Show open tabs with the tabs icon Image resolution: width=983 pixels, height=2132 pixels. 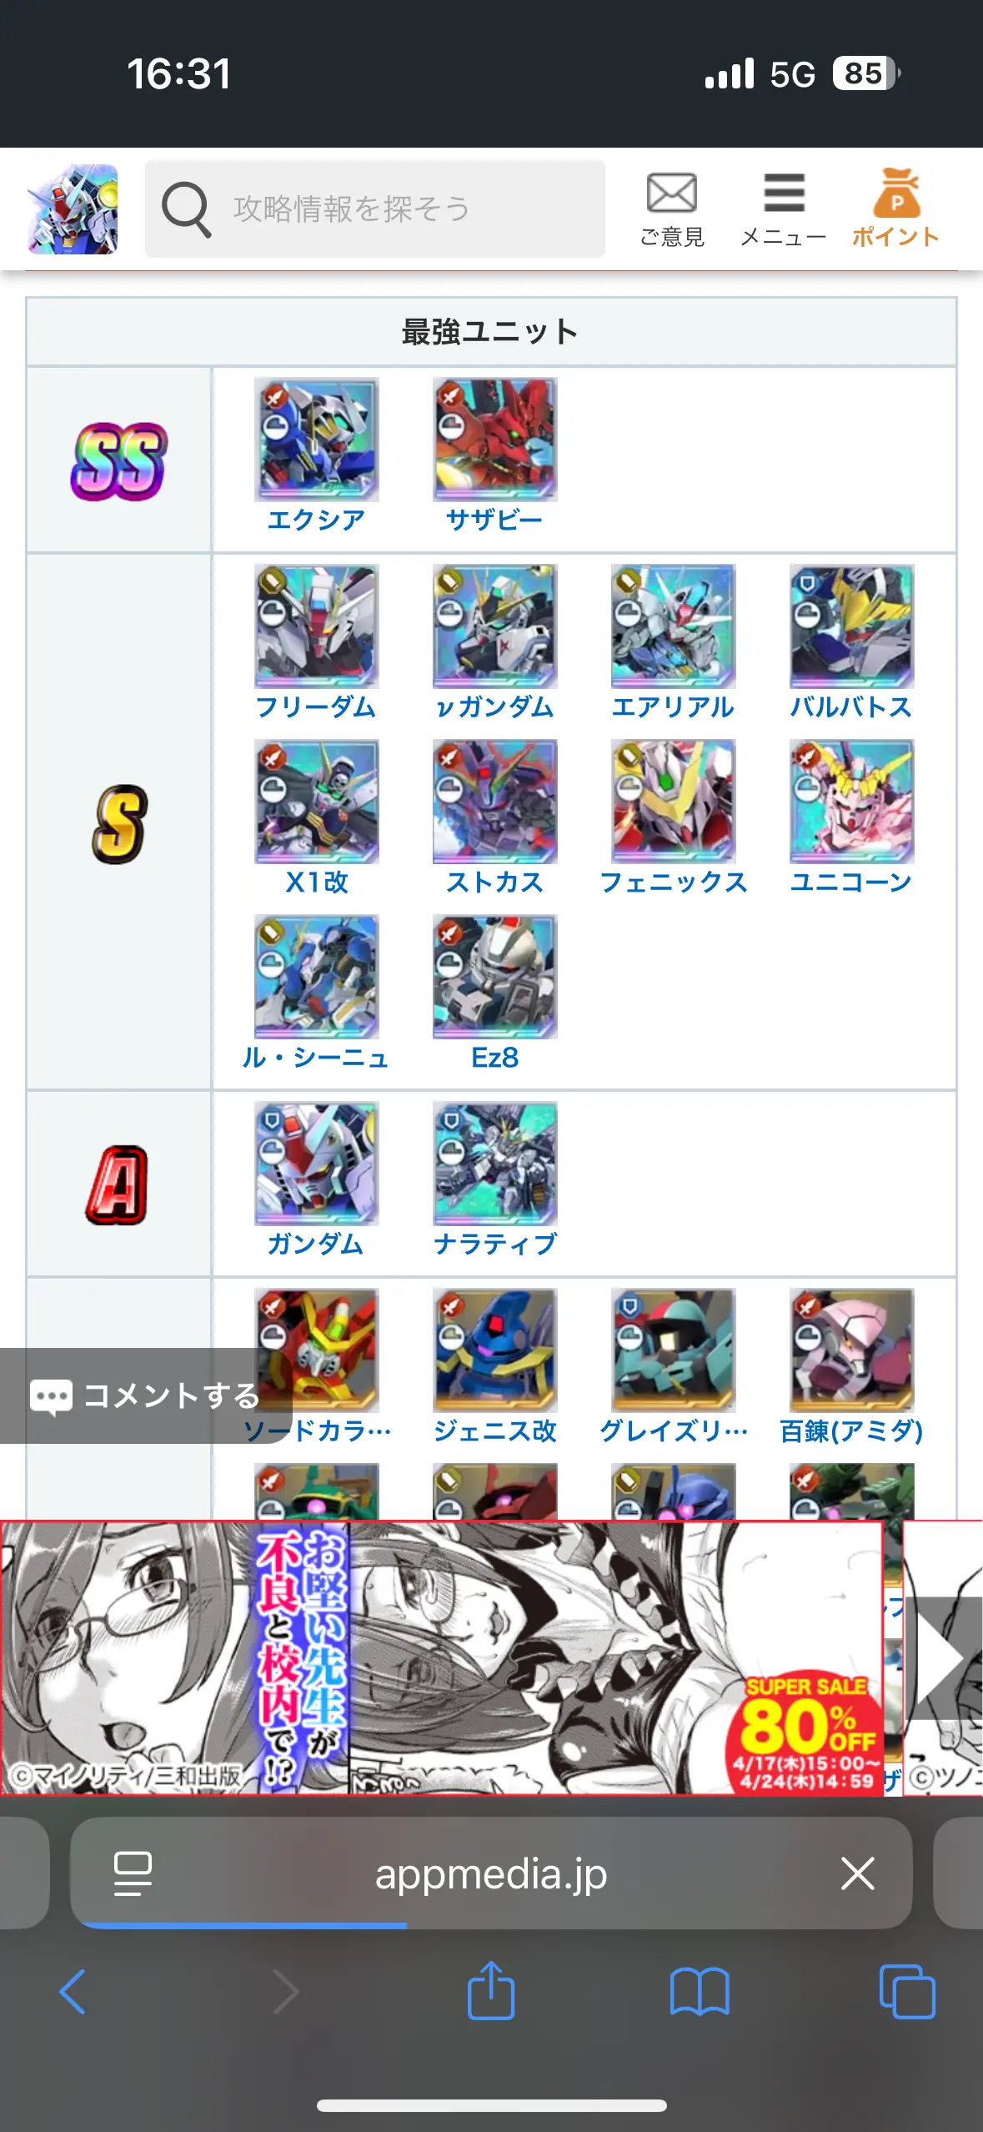point(907,1992)
